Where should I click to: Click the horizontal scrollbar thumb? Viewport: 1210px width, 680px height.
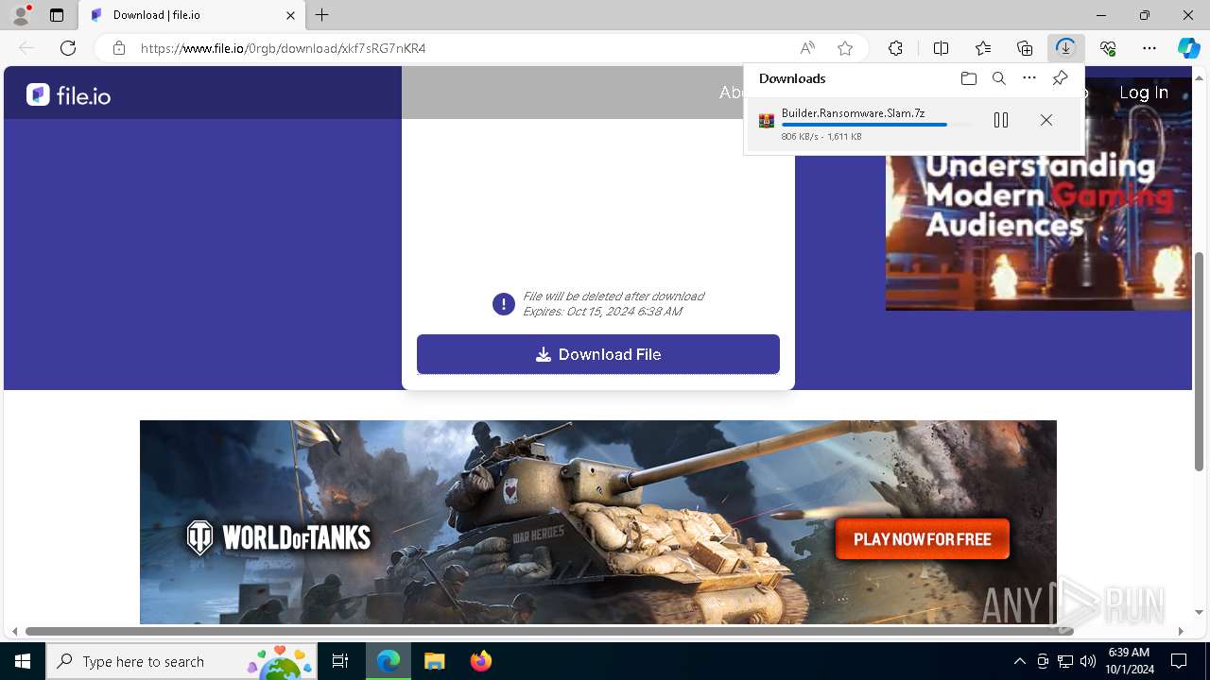[548, 631]
